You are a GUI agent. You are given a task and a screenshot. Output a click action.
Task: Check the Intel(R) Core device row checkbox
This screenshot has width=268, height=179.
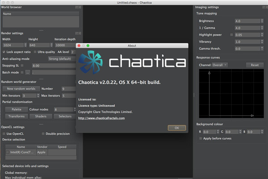pyautogui.click(x=8, y=152)
